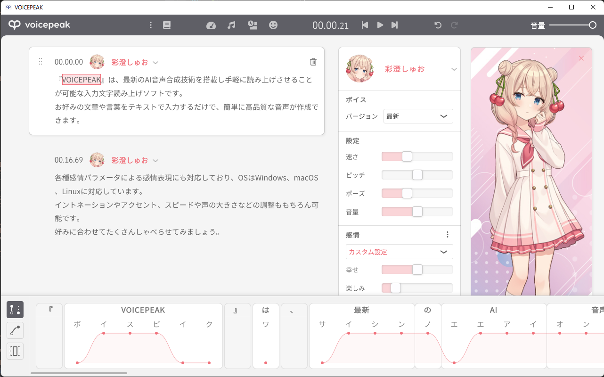Click the voicepeak logo

[x=39, y=25]
